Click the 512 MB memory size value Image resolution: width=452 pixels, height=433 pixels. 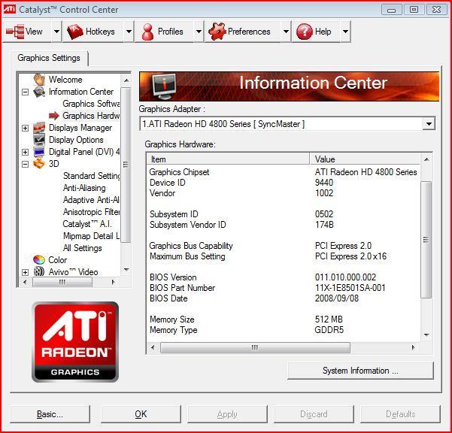pyautogui.click(x=329, y=319)
